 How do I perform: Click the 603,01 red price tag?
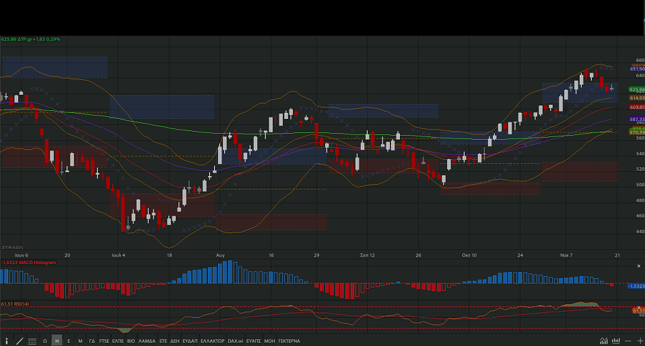click(637, 107)
